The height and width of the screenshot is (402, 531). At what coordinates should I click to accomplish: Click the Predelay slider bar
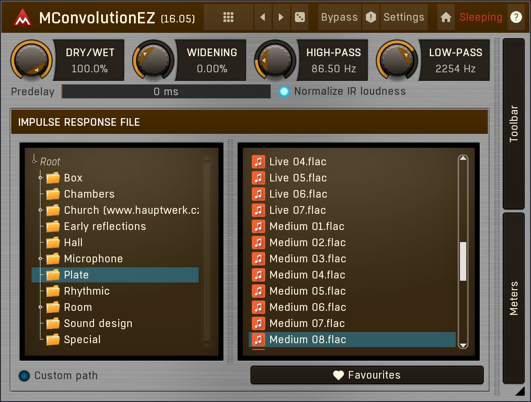166,91
